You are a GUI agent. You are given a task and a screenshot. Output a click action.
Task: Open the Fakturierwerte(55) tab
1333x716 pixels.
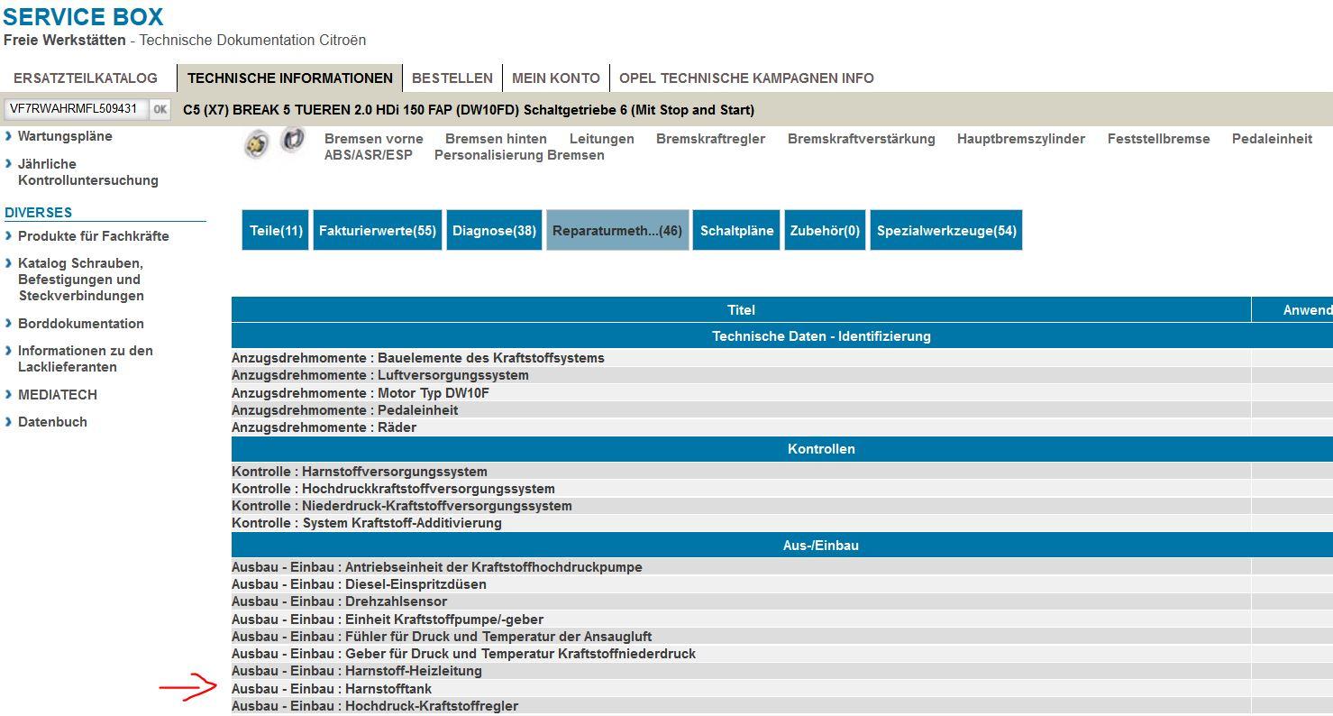pos(378,230)
